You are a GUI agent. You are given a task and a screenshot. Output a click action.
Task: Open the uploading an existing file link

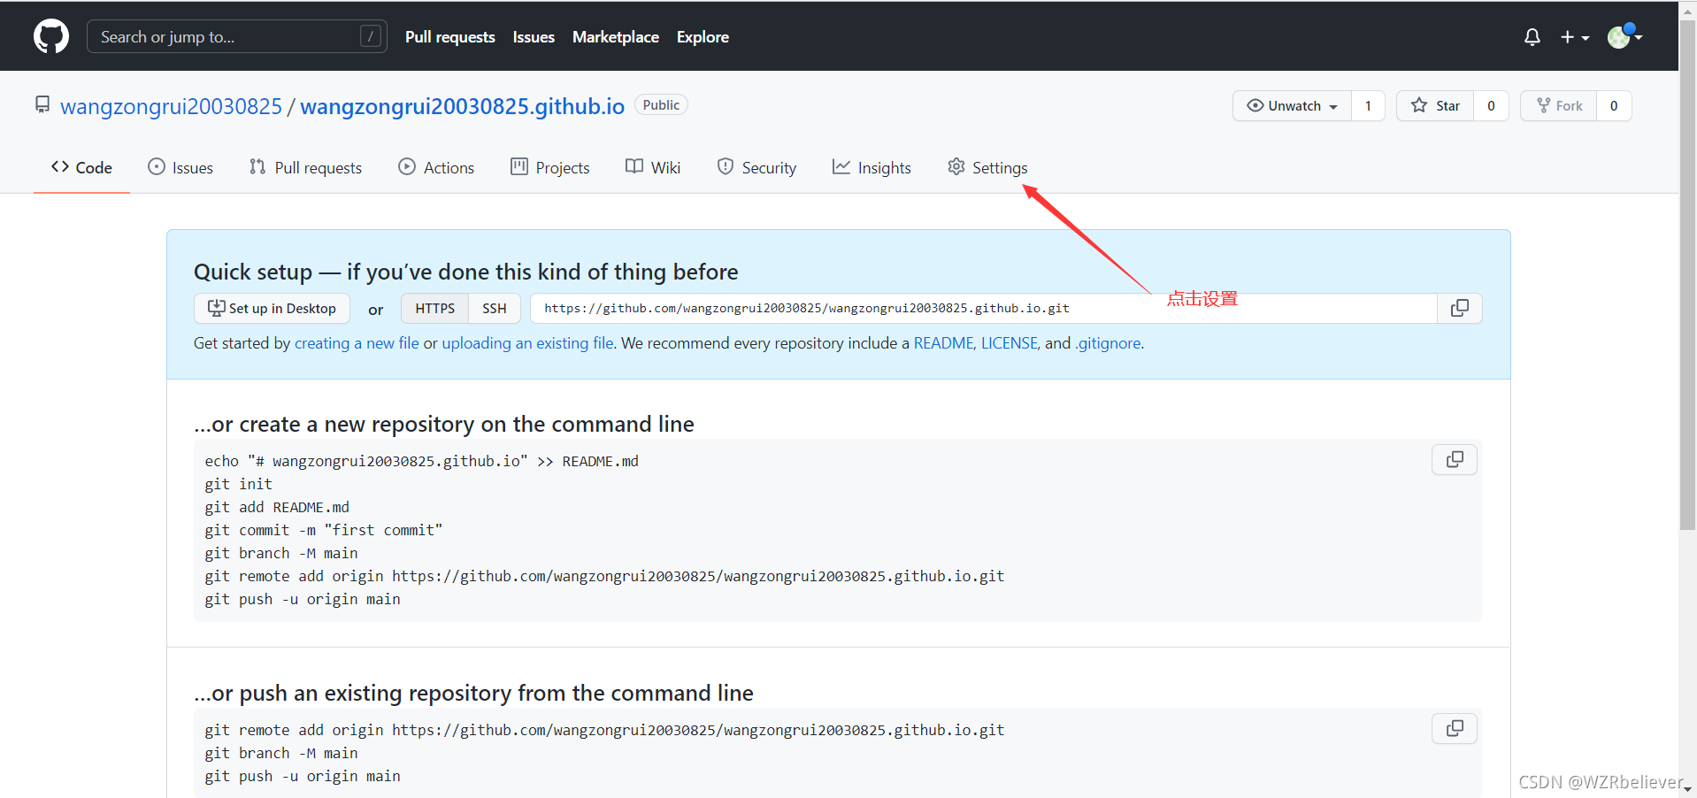pyautogui.click(x=527, y=343)
